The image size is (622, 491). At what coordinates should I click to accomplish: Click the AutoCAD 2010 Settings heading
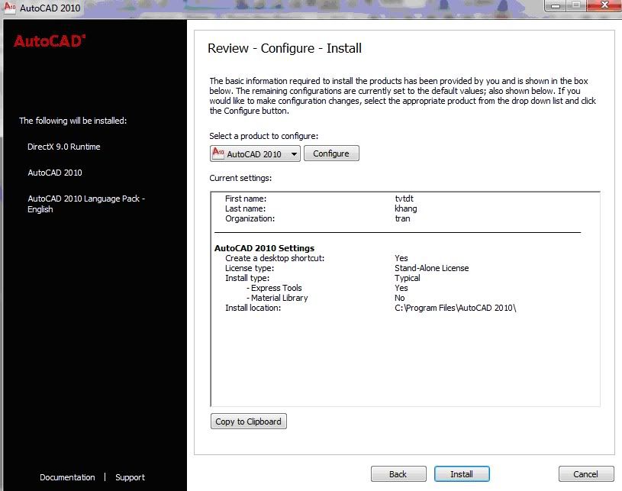(x=264, y=248)
